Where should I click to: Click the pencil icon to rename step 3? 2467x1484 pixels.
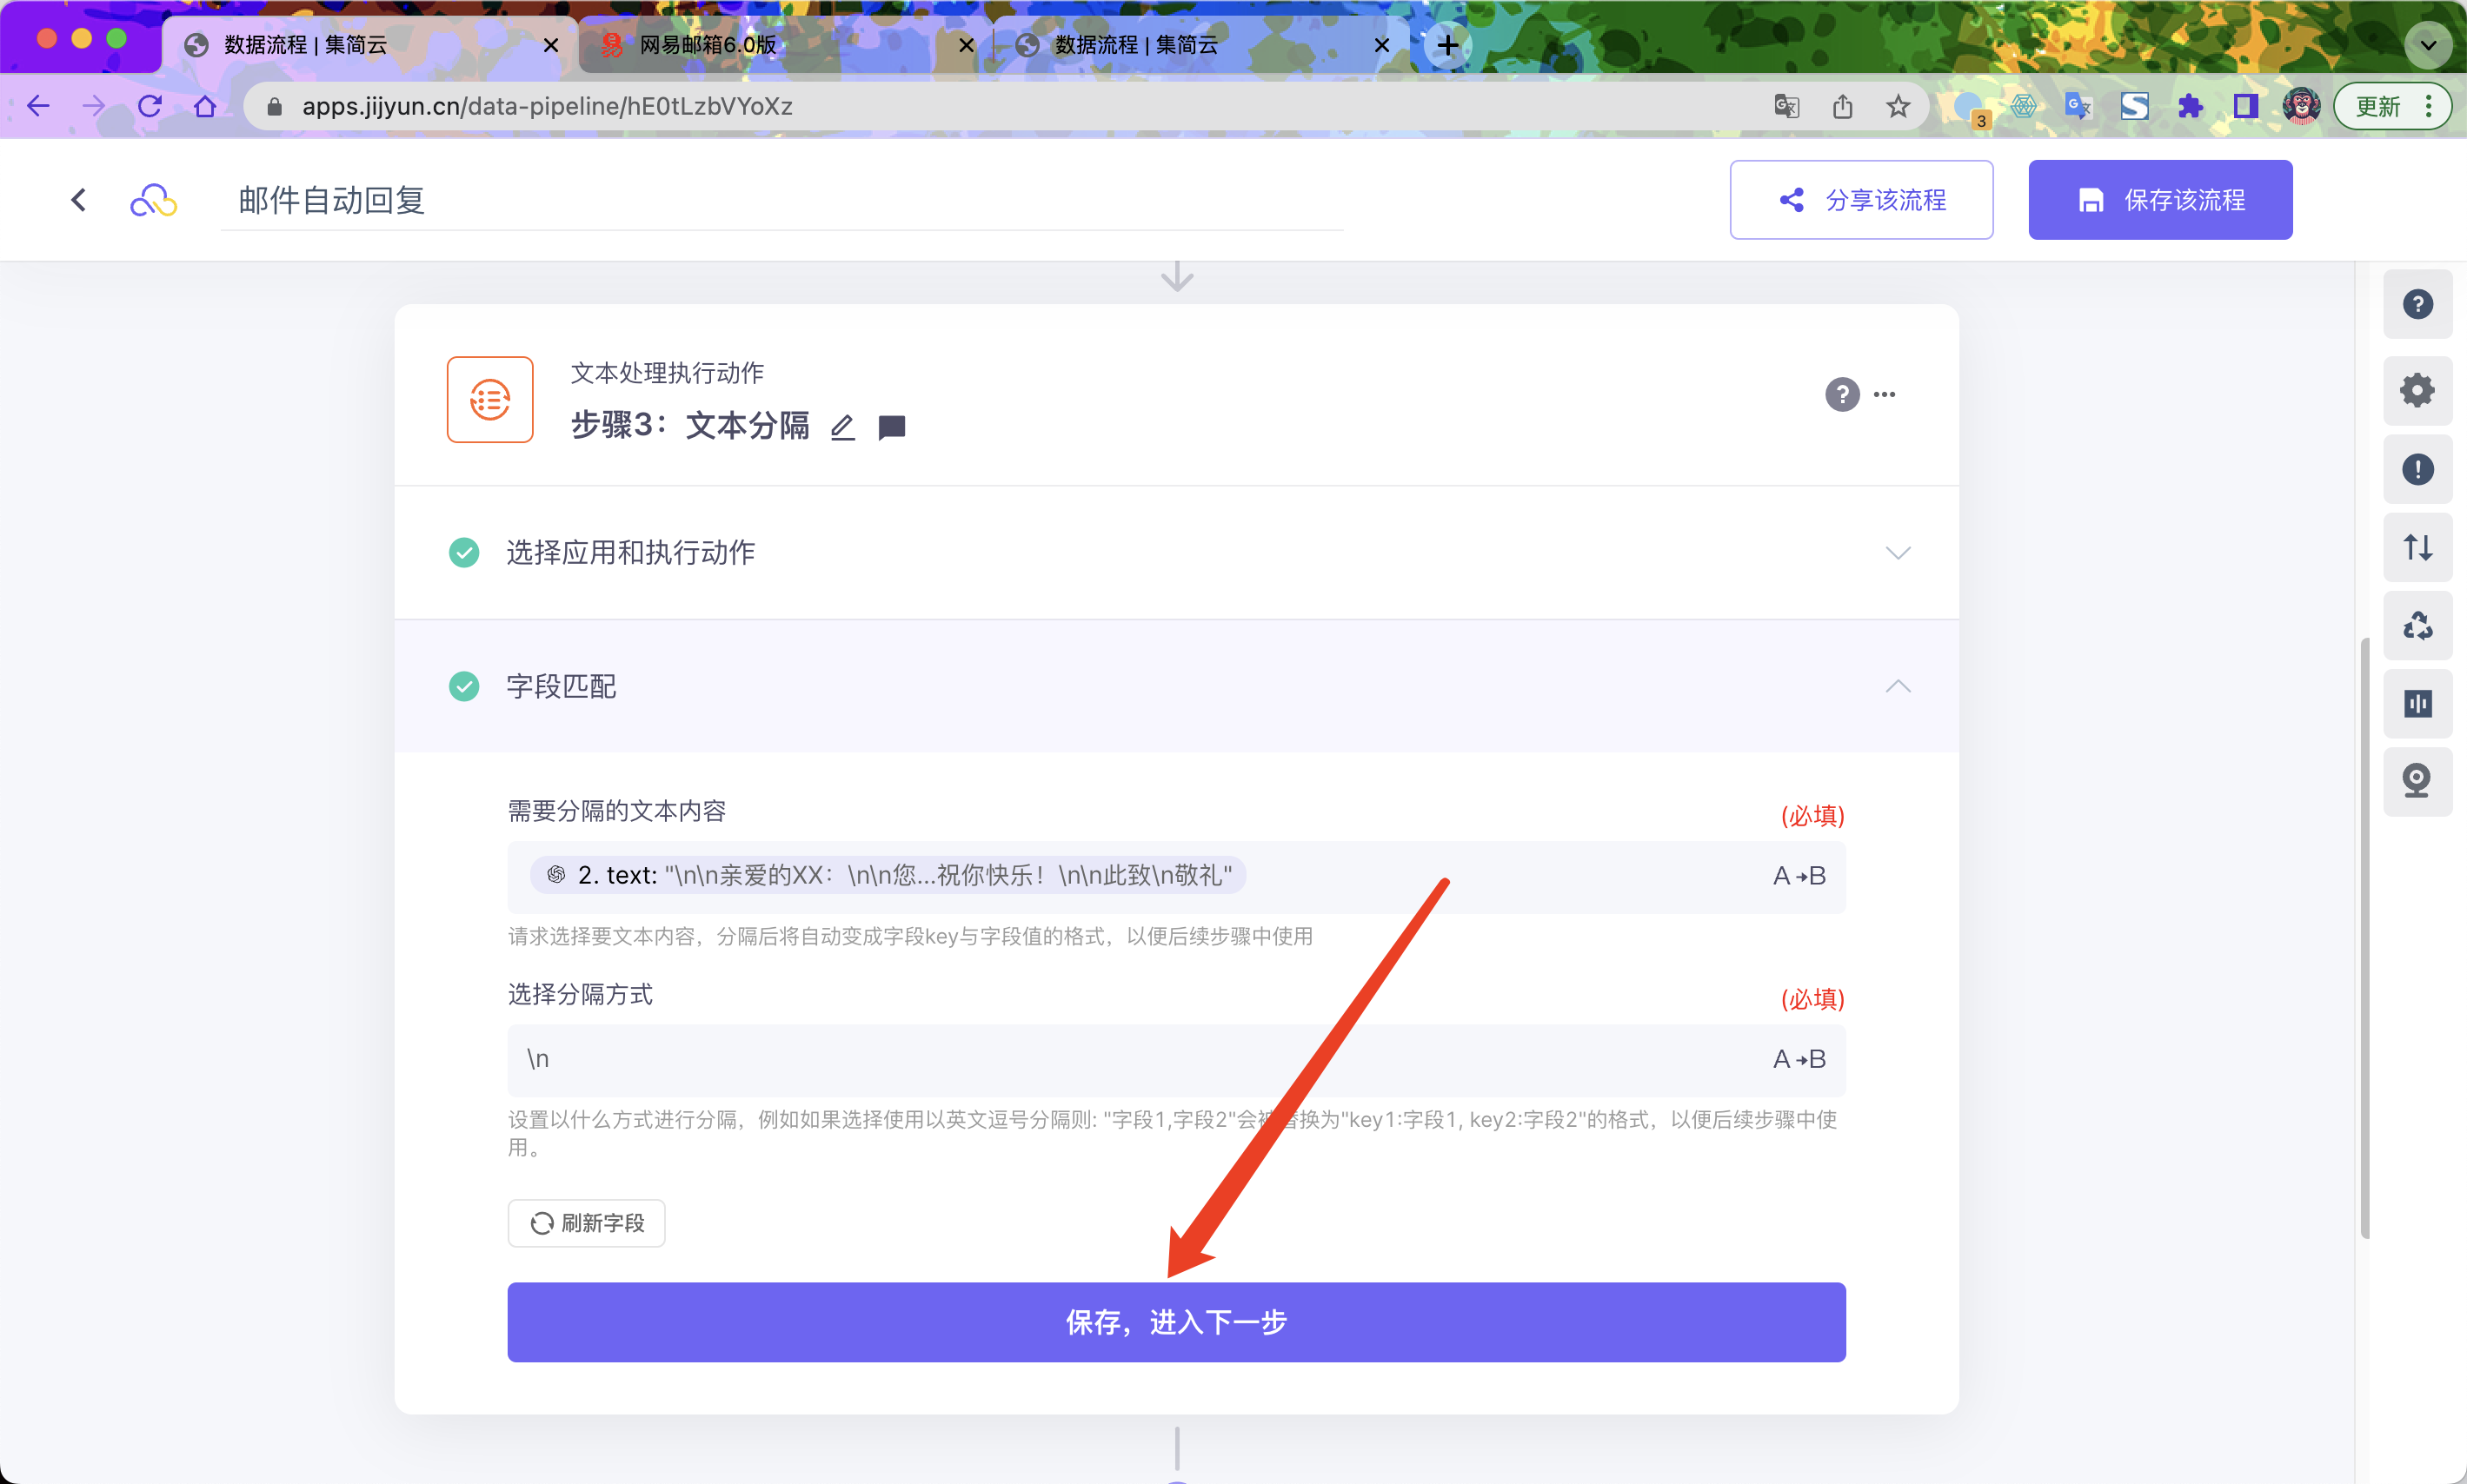(x=842, y=427)
